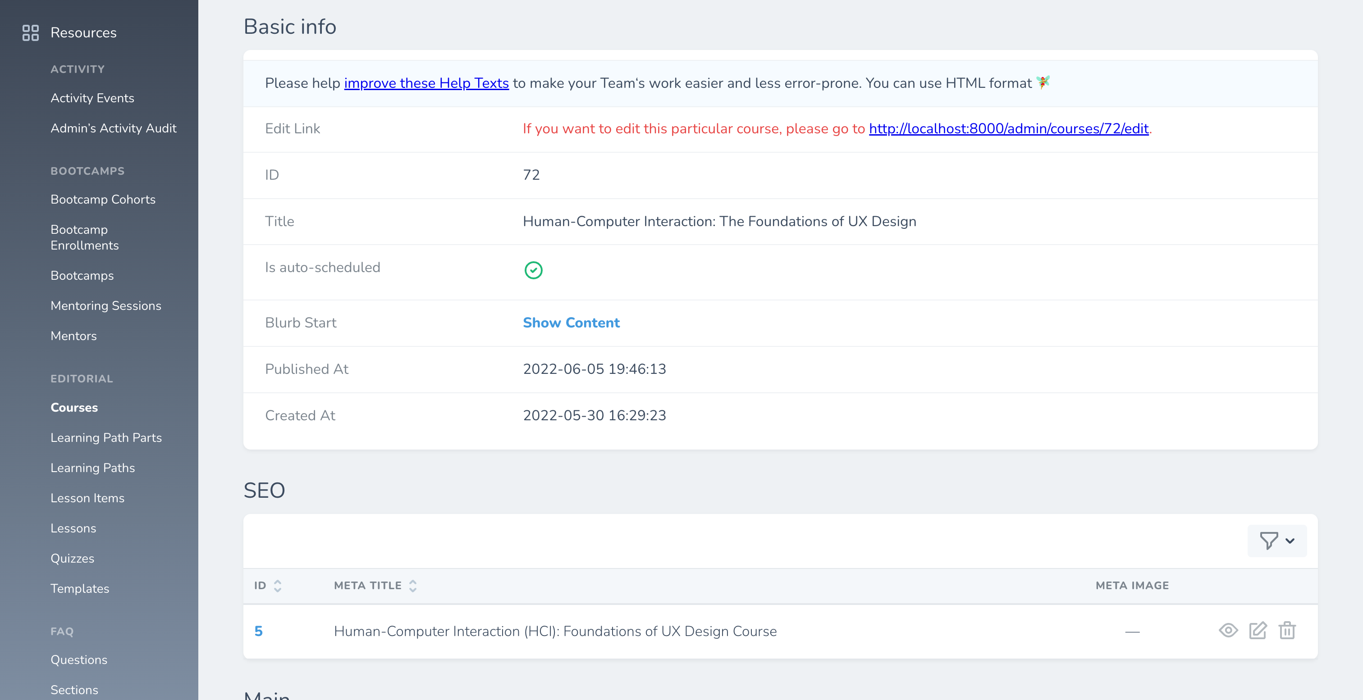
Task: Open the filter funnel icon above the SEO table
Action: click(1269, 541)
